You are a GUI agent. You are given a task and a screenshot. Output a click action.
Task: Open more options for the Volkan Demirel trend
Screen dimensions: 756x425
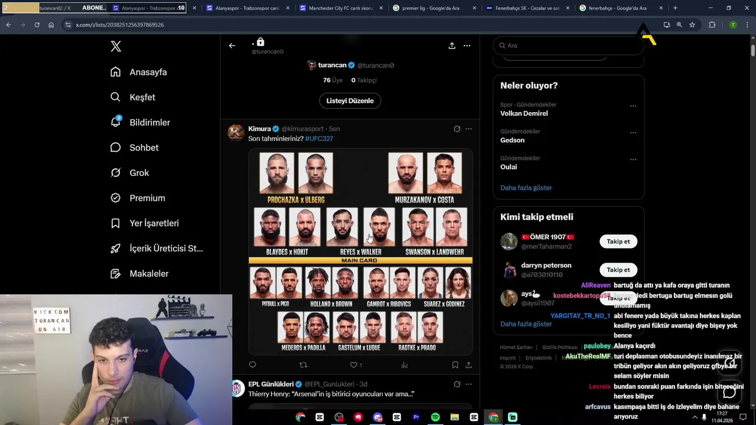tap(633, 106)
